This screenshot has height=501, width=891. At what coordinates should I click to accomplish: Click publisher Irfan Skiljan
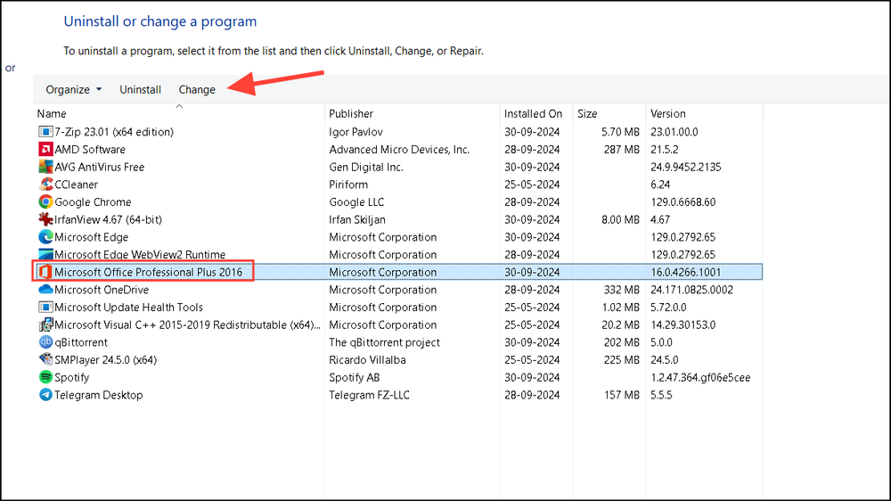357,219
